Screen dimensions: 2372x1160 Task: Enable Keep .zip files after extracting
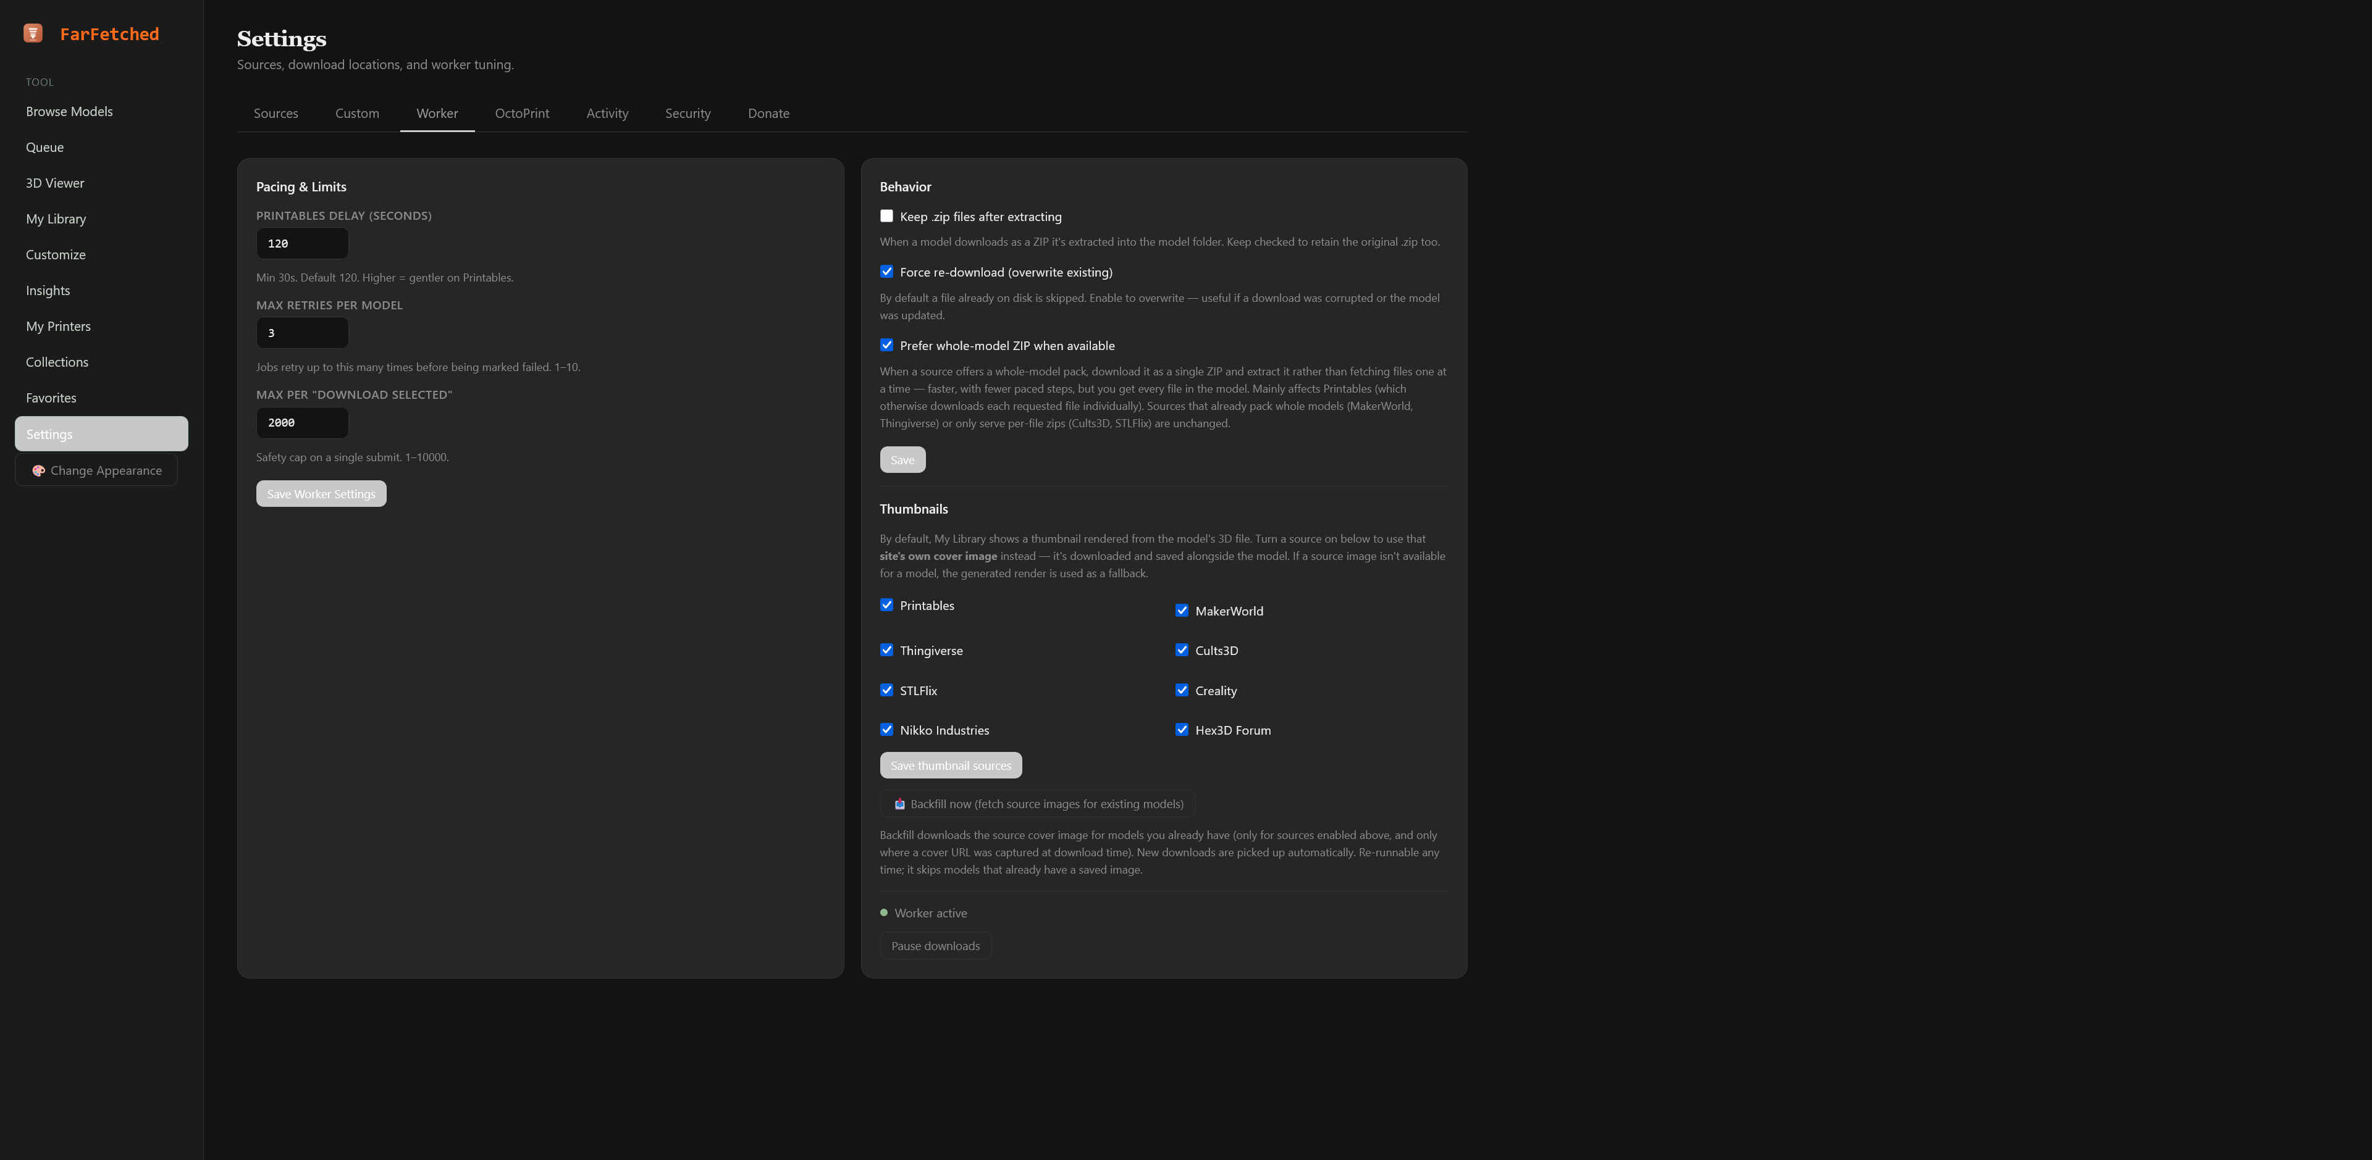click(887, 216)
